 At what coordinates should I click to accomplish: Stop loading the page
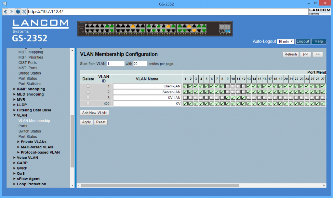coord(24,12)
